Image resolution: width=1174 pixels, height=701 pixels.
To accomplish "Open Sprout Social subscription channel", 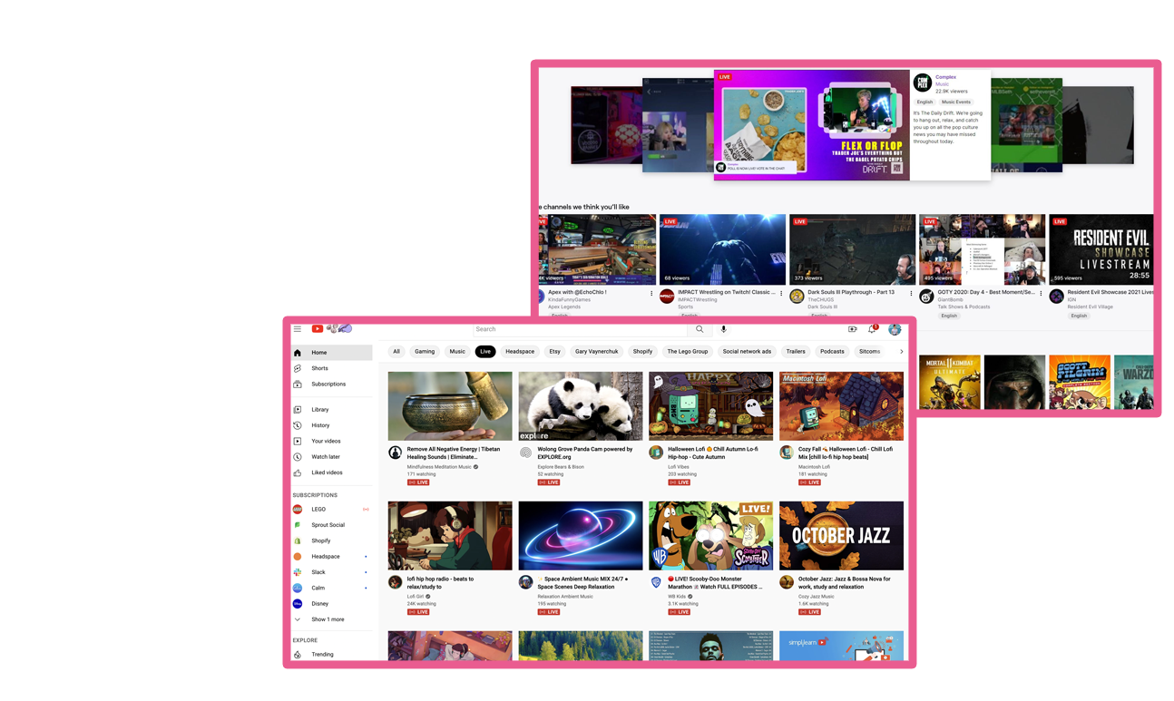I will tap(331, 525).
